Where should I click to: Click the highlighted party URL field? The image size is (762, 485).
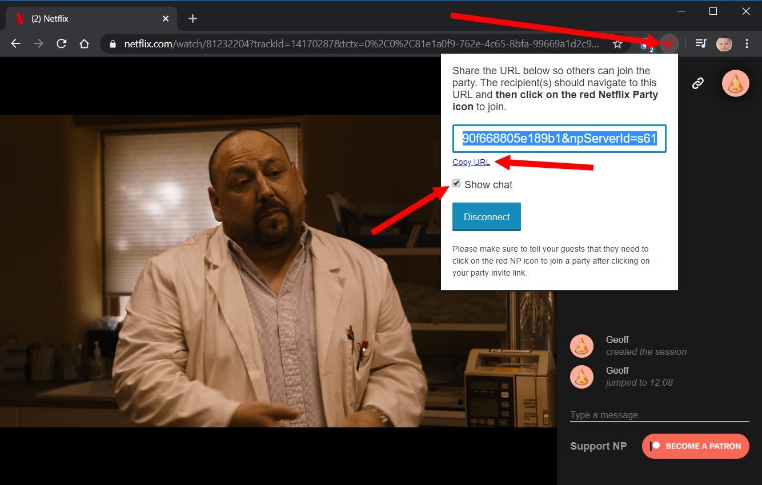[559, 139]
